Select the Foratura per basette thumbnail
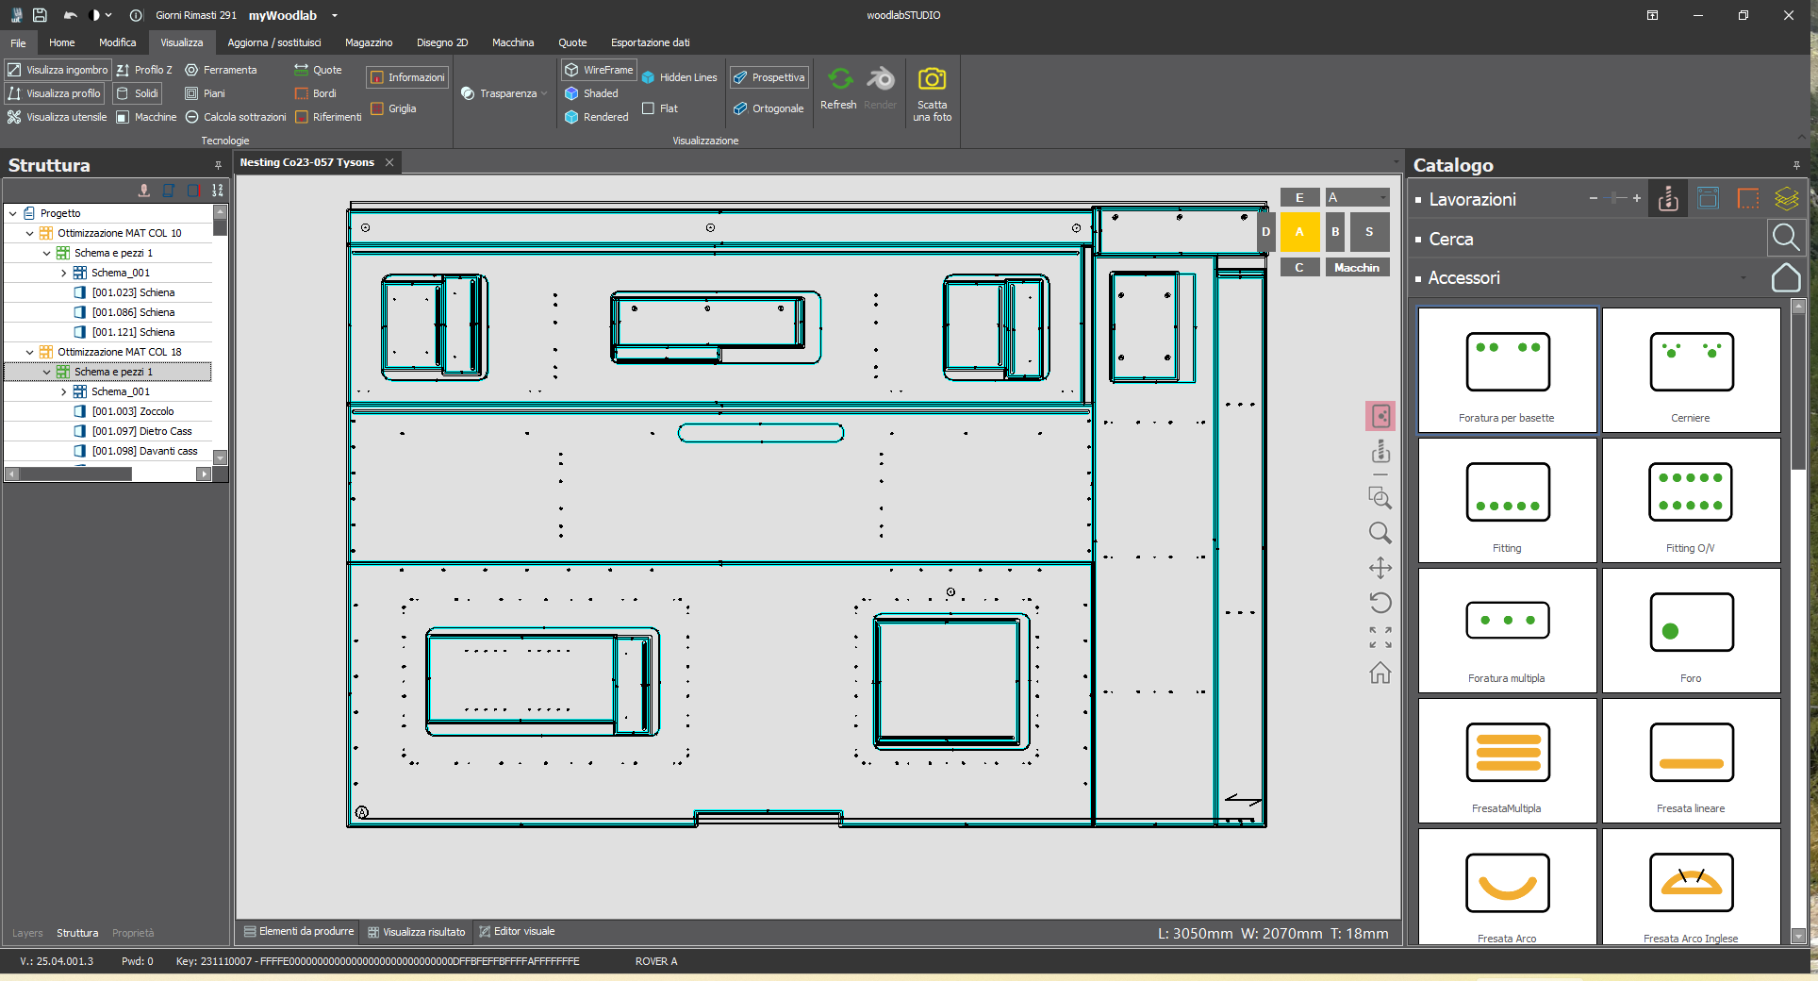Viewport: 1818px width, 981px height. pyautogui.click(x=1506, y=370)
